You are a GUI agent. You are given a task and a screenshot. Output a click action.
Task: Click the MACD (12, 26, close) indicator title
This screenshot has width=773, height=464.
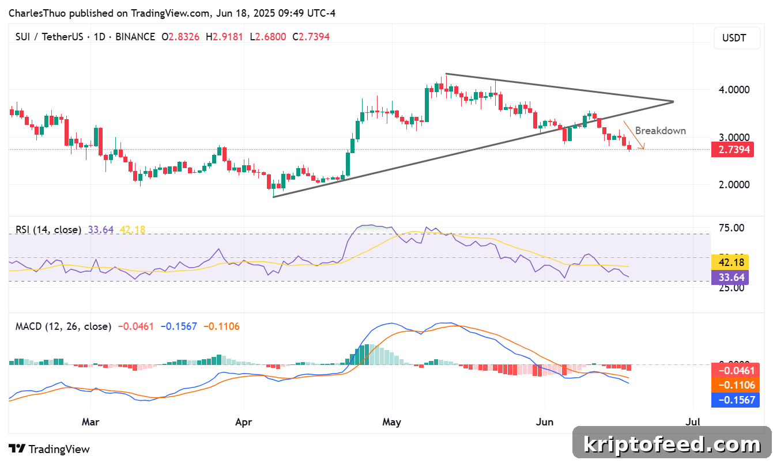[63, 326]
